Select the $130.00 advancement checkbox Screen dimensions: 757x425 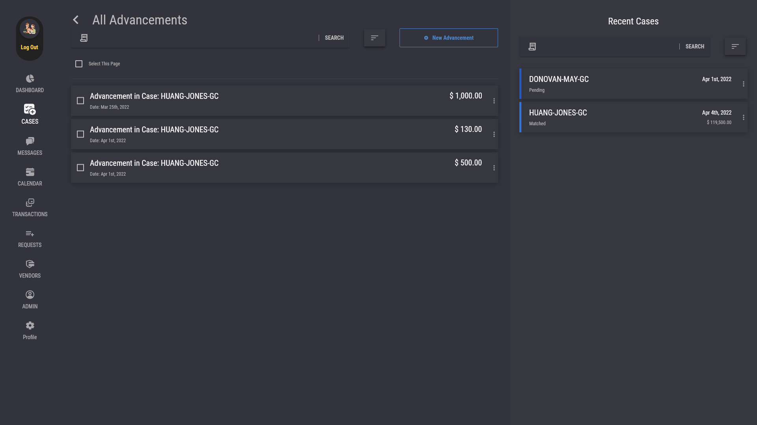[80, 134]
